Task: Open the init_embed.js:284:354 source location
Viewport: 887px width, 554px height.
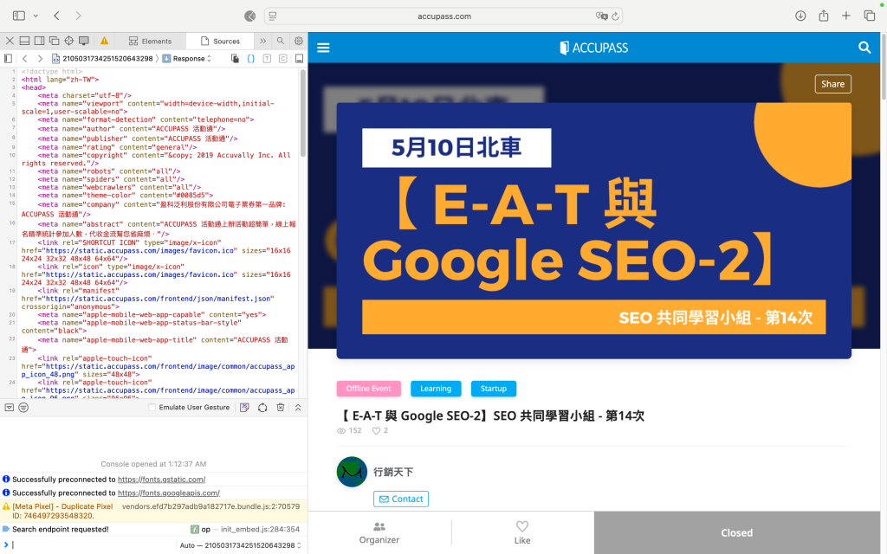Action: [260, 529]
